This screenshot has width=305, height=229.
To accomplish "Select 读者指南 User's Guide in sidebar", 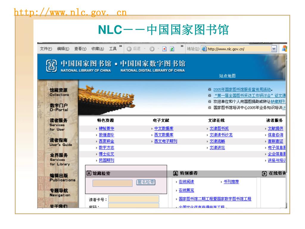I will pyautogui.click(x=61, y=142).
